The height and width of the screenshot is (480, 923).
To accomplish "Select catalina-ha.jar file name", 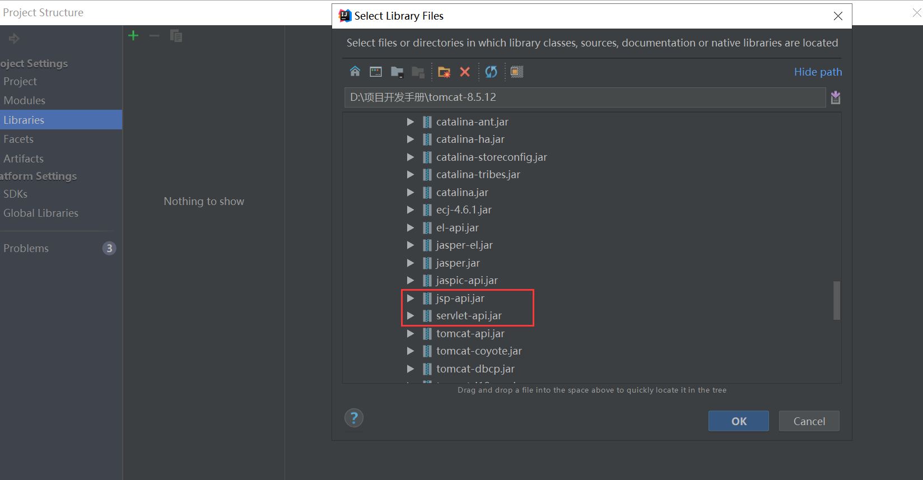I will coord(470,139).
